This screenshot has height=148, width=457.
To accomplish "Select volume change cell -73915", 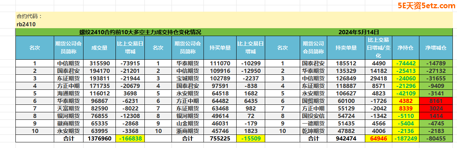I will tap(130, 63).
